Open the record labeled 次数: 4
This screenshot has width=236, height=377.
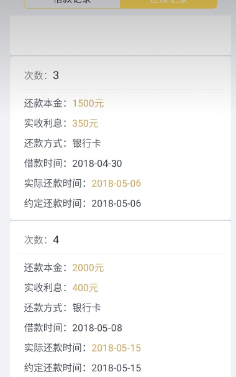click(41, 240)
